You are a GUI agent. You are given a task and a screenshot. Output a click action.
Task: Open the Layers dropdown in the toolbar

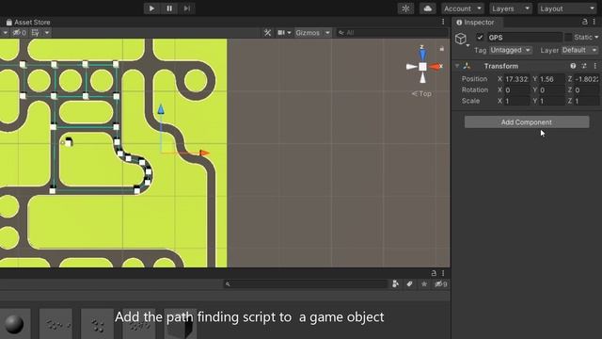coord(511,8)
